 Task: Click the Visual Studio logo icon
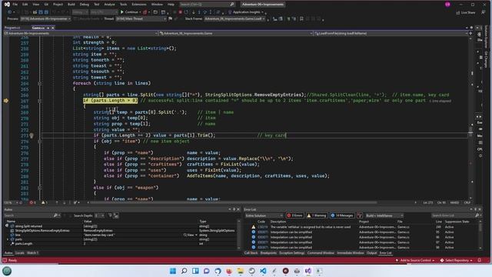[x=7, y=5]
